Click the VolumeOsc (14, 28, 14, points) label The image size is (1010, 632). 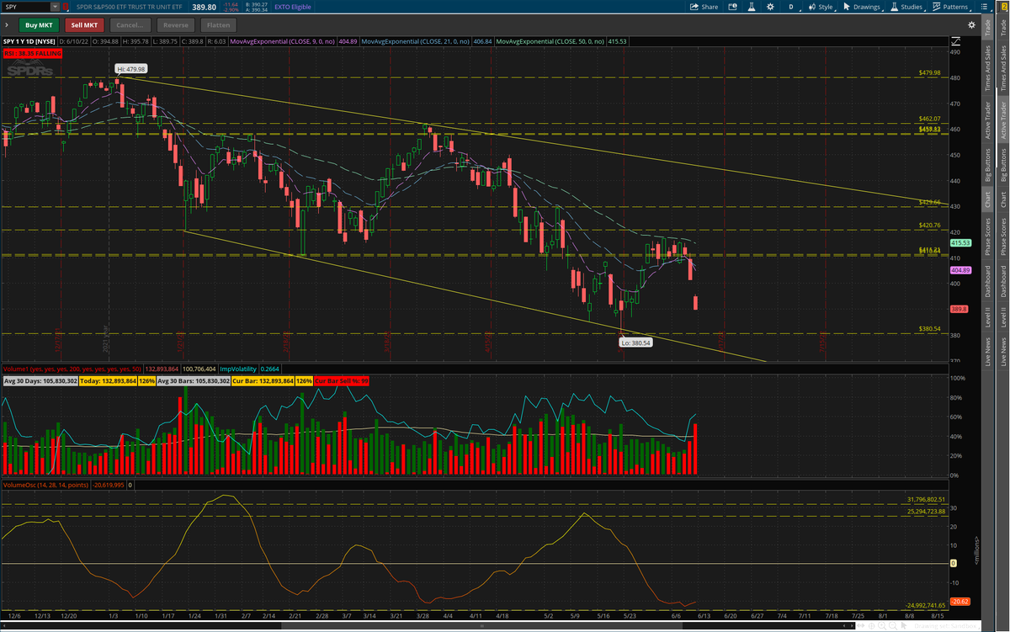coord(45,485)
